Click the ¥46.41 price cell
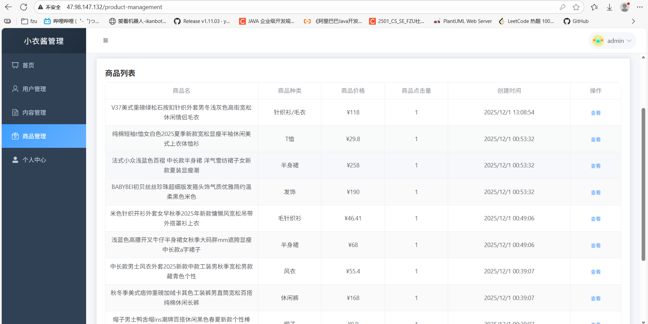The height and width of the screenshot is (324, 648). click(353, 218)
